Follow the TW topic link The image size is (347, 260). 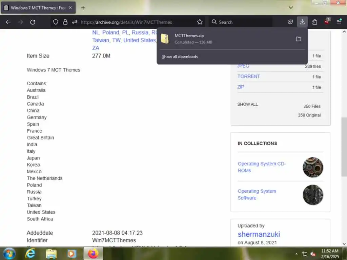(x=117, y=40)
